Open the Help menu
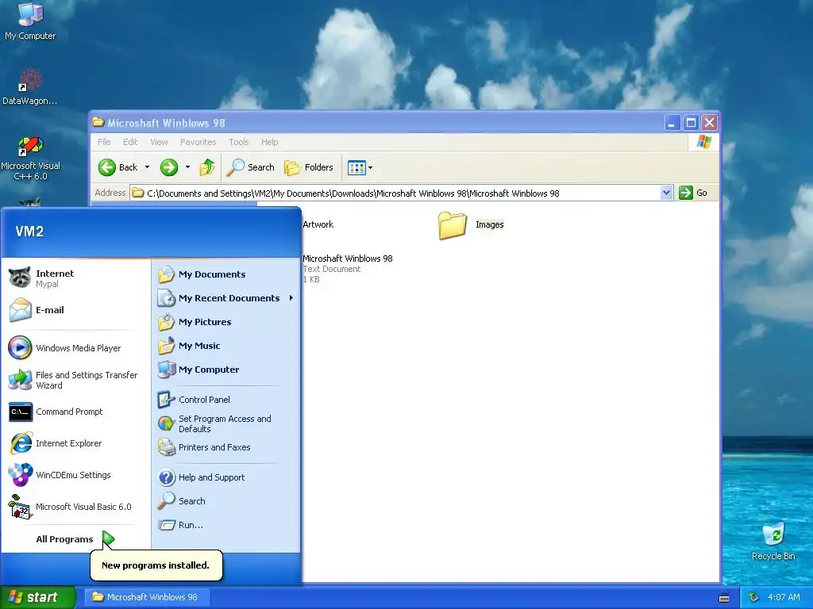Viewport: 813px width, 609px height. pyautogui.click(x=270, y=142)
